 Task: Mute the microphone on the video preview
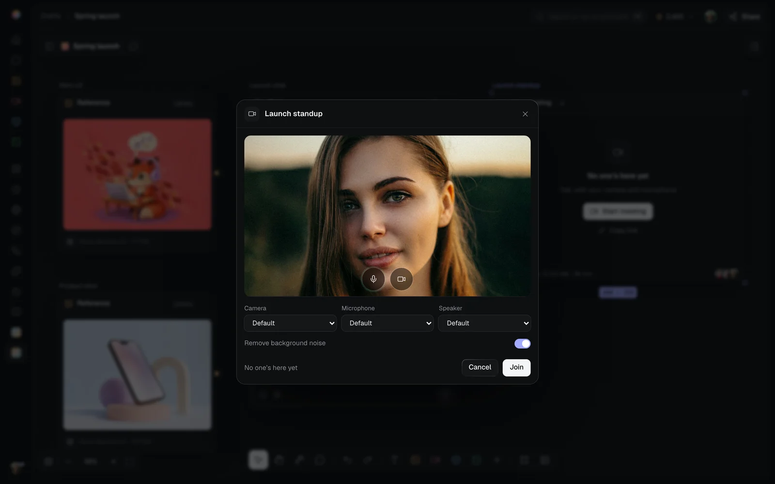[x=373, y=279]
